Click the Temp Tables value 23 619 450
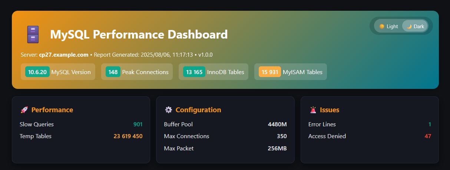 pos(128,136)
